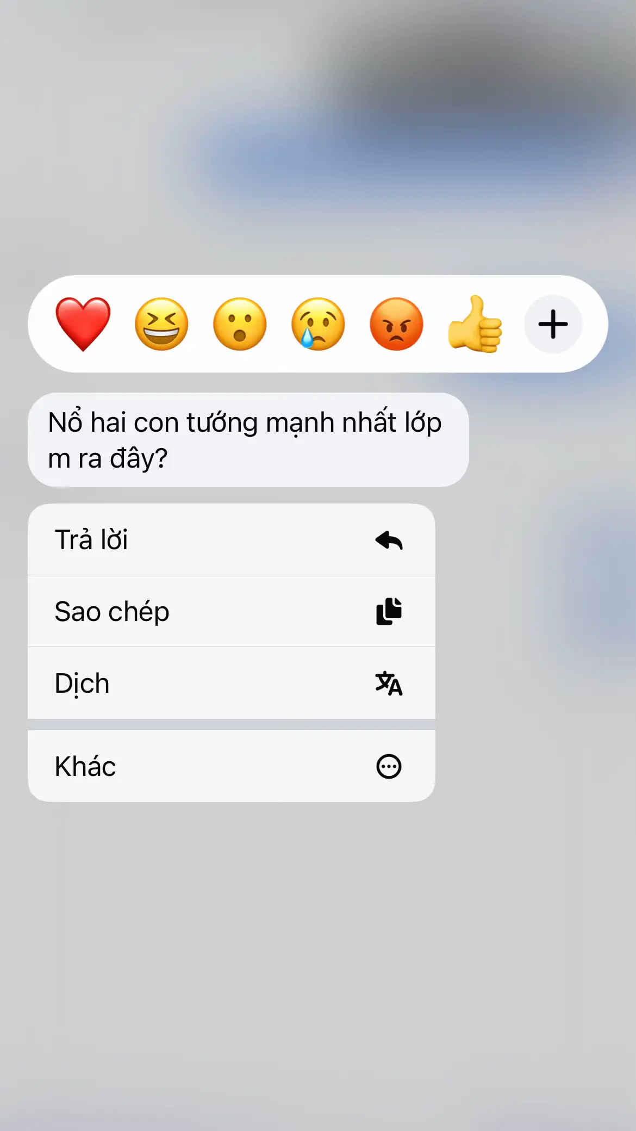Tap the copy documents icon

[389, 611]
